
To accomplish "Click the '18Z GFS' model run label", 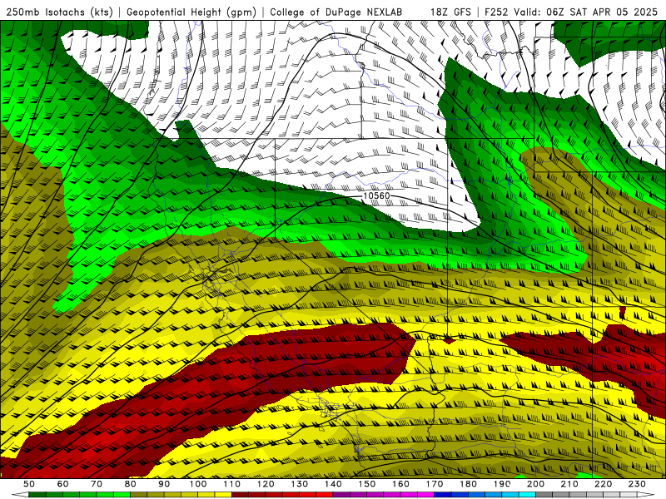I will (450, 12).
